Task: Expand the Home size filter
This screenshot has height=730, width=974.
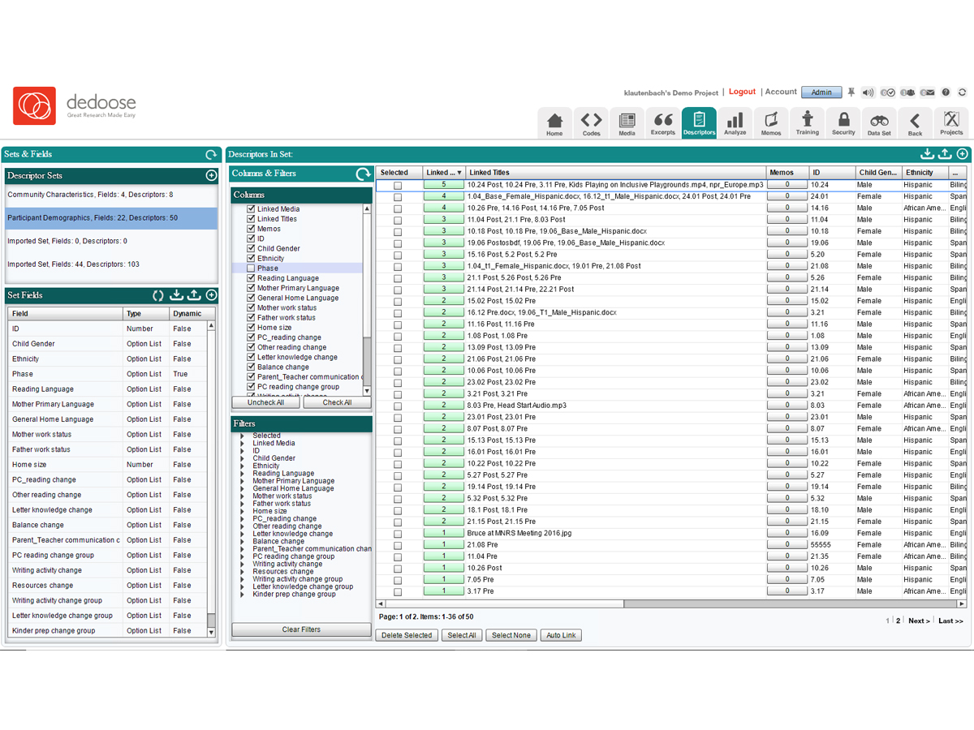Action: (x=242, y=511)
